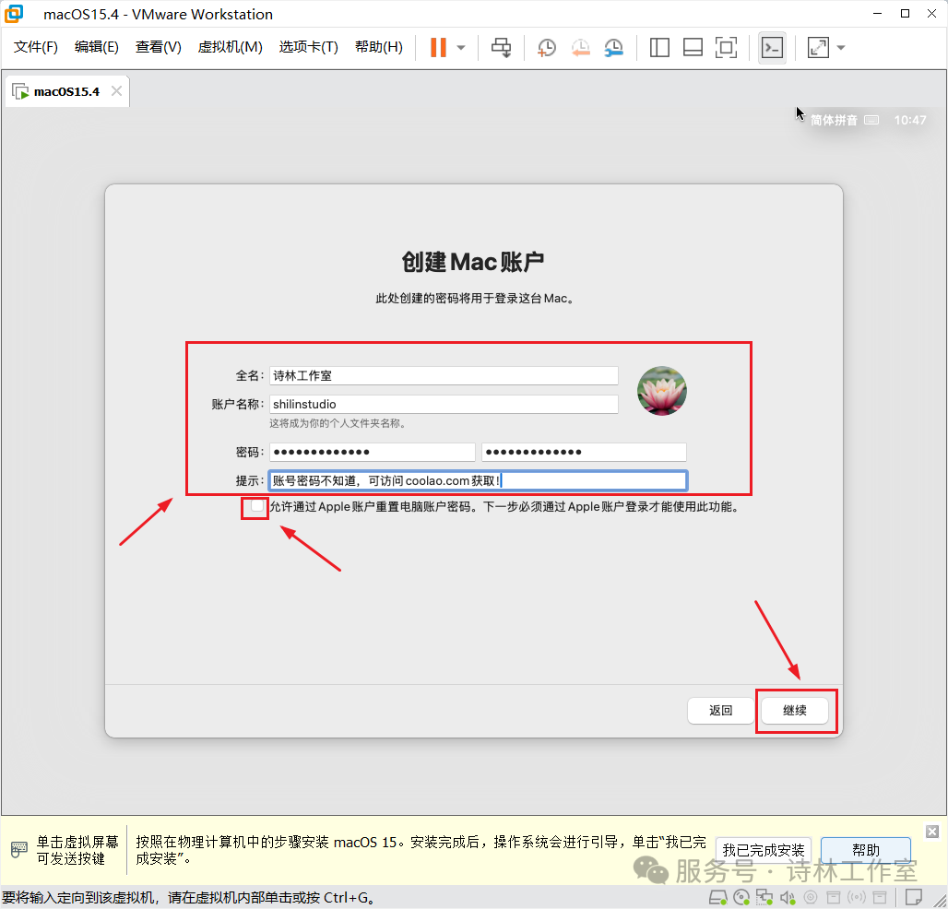Toggle the library sidebar panel icon
The image size is (948, 909).
pos(659,47)
